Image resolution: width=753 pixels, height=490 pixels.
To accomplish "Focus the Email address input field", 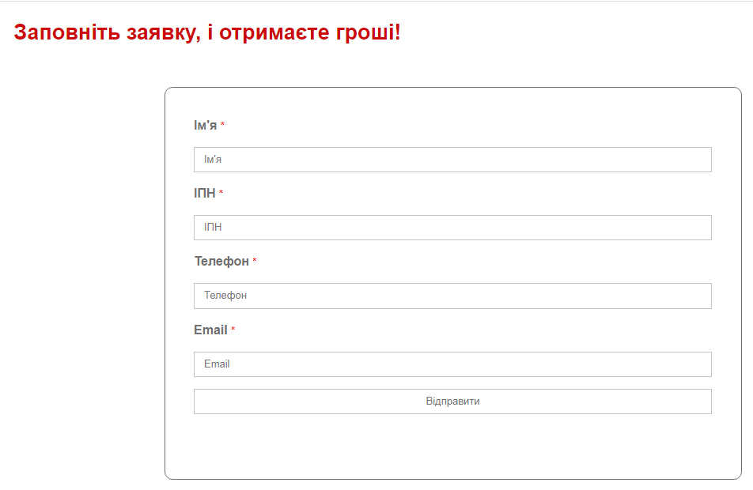I will coord(452,364).
